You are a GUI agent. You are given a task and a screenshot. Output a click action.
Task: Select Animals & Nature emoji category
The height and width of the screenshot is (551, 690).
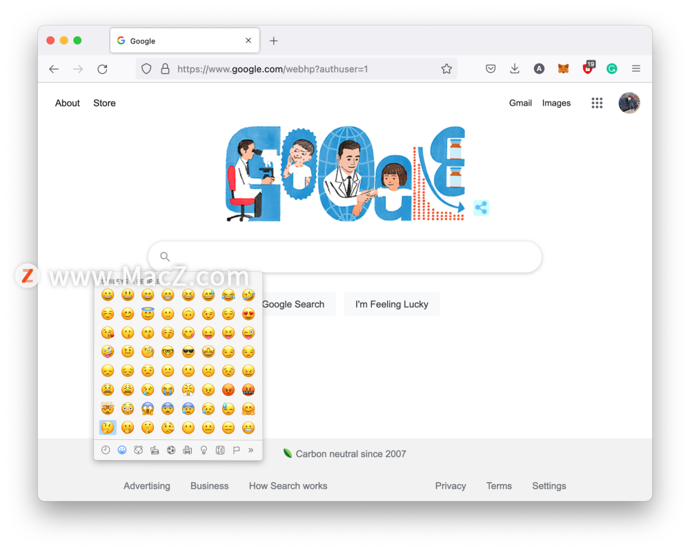click(x=138, y=450)
